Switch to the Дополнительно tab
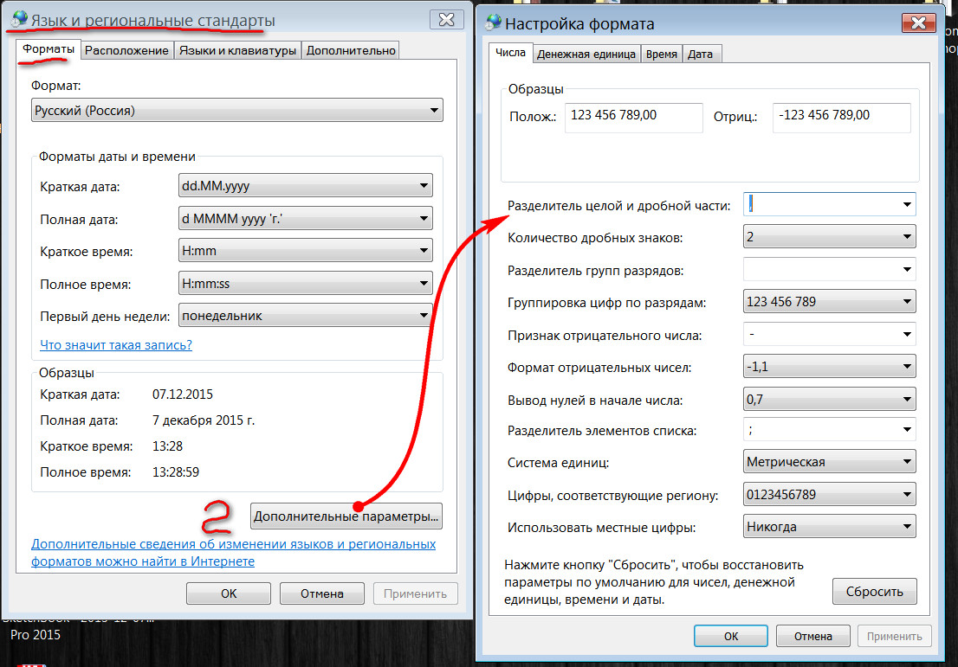The height and width of the screenshot is (667, 958). 351,51
